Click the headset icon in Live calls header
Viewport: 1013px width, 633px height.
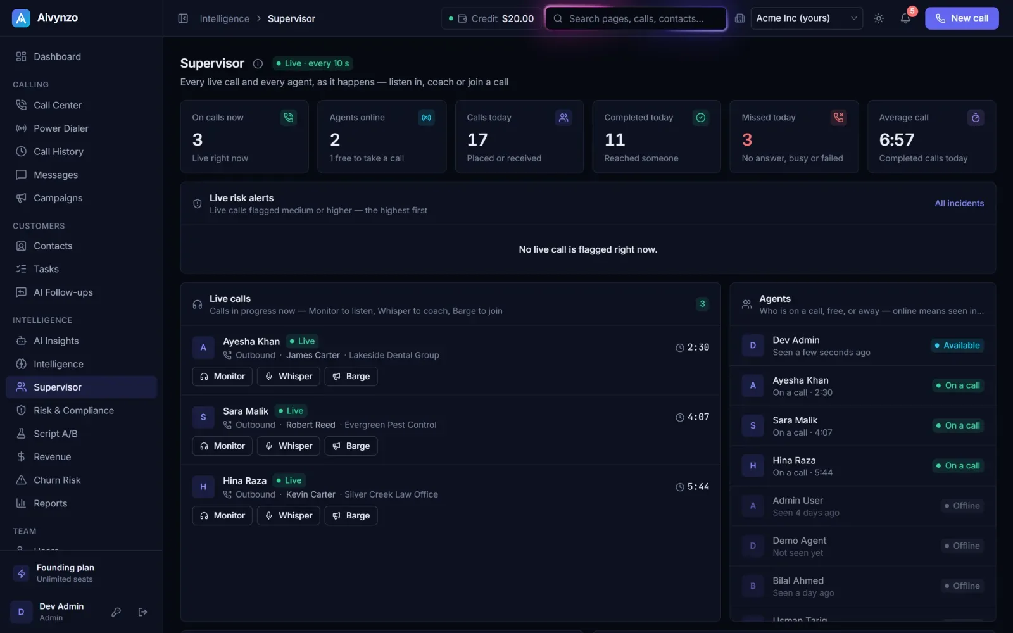click(197, 304)
